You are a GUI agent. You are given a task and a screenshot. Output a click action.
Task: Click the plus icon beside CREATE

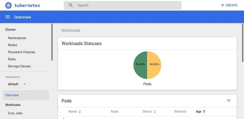pyautogui.click(x=223, y=5)
